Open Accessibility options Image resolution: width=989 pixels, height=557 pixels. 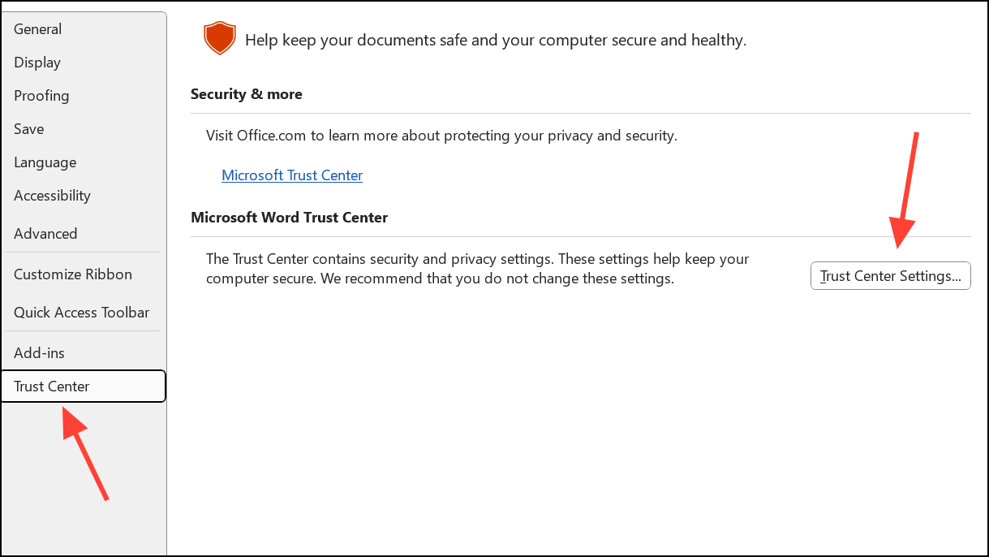click(52, 195)
